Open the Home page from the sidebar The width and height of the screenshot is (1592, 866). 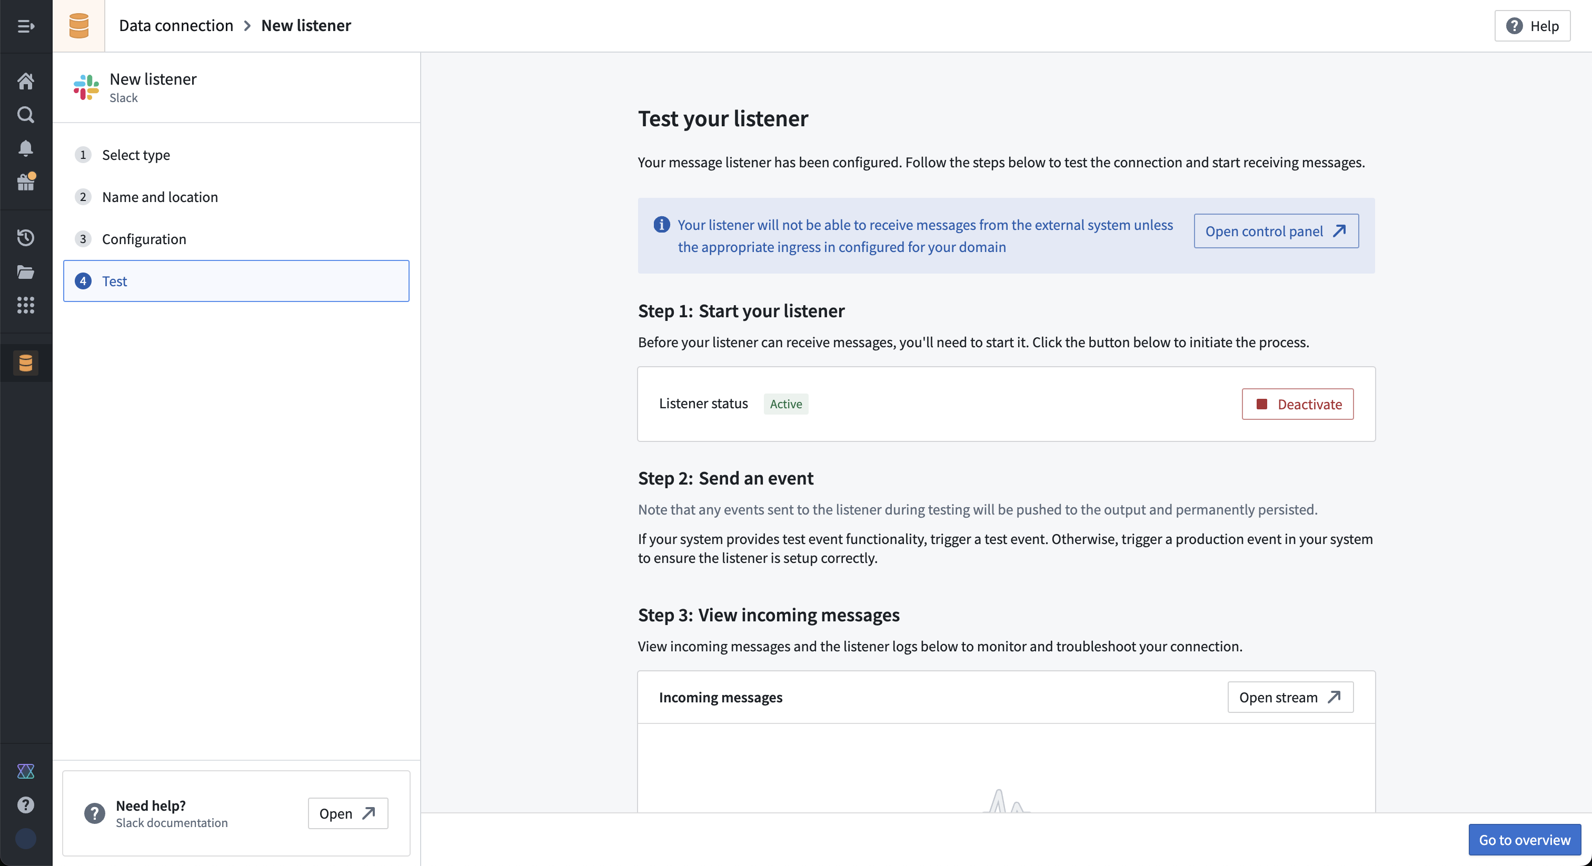(x=25, y=81)
